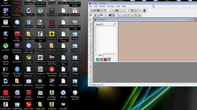Select the MilkShape 3D 1.7.6 desktop icon

[75, 95]
